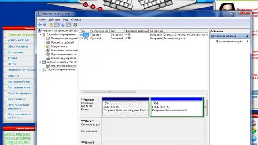This screenshot has width=258, height=145.
Task: Click the (C:) volume drive icon in list
Action: (x=81, y=35)
